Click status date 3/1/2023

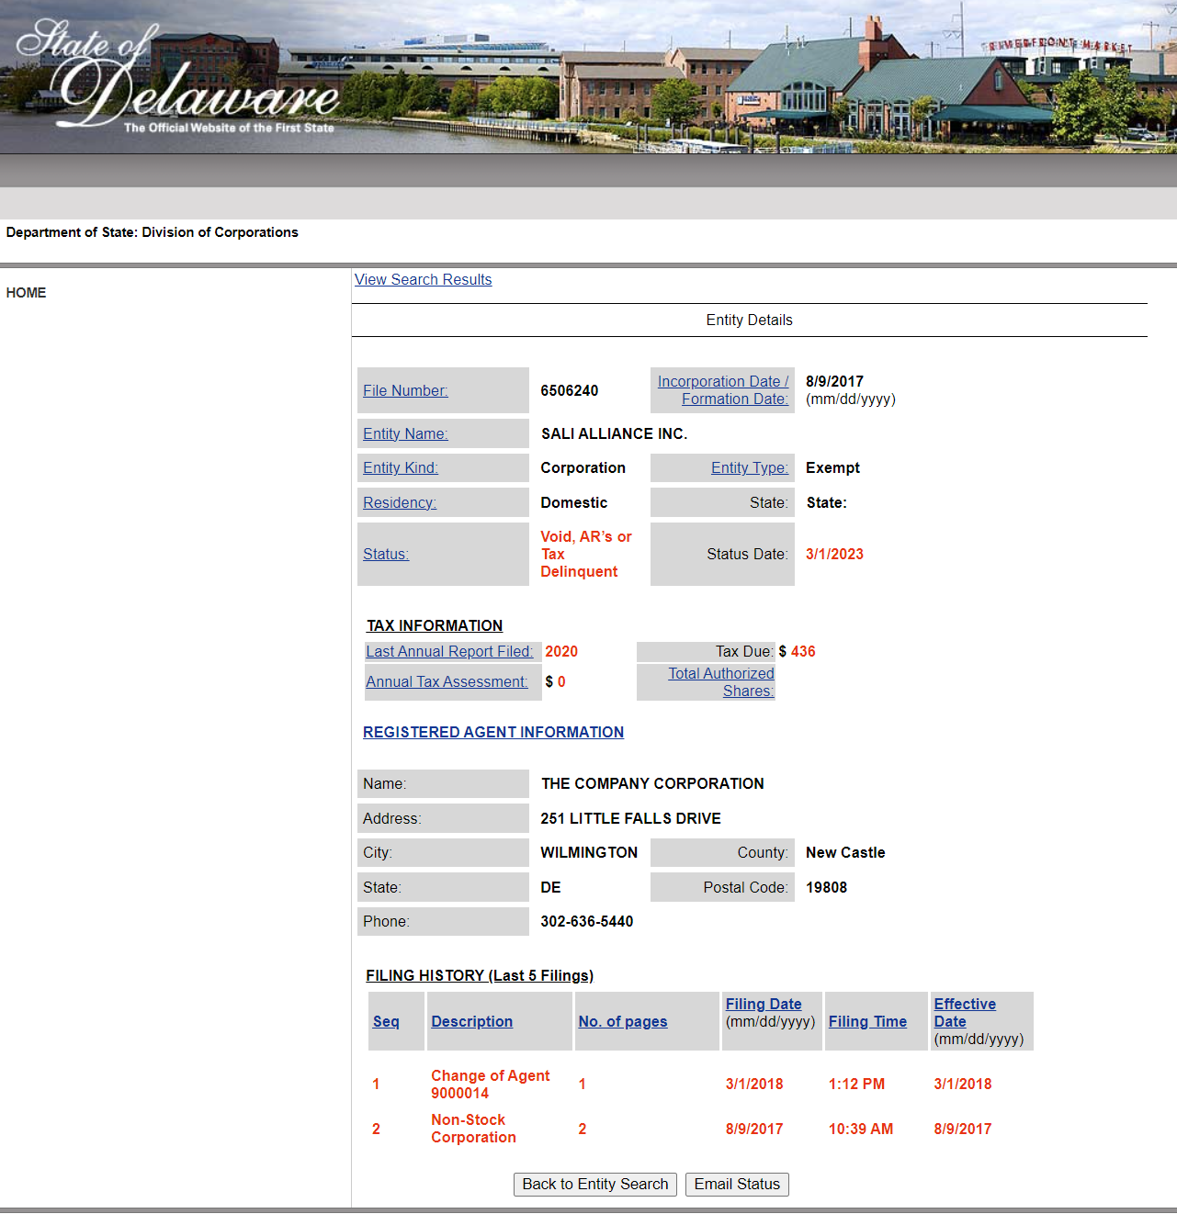[834, 554]
